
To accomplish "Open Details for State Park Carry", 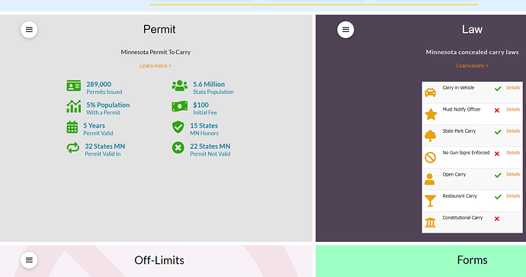I will click(x=513, y=131).
